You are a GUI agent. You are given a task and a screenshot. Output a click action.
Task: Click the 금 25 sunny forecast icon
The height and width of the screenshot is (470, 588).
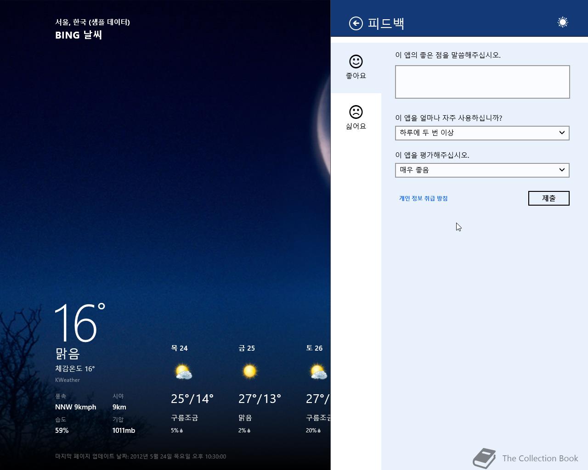point(249,371)
